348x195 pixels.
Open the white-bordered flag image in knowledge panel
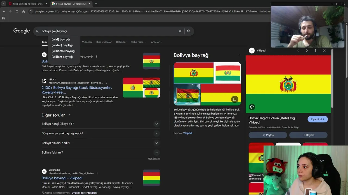tap(228, 73)
